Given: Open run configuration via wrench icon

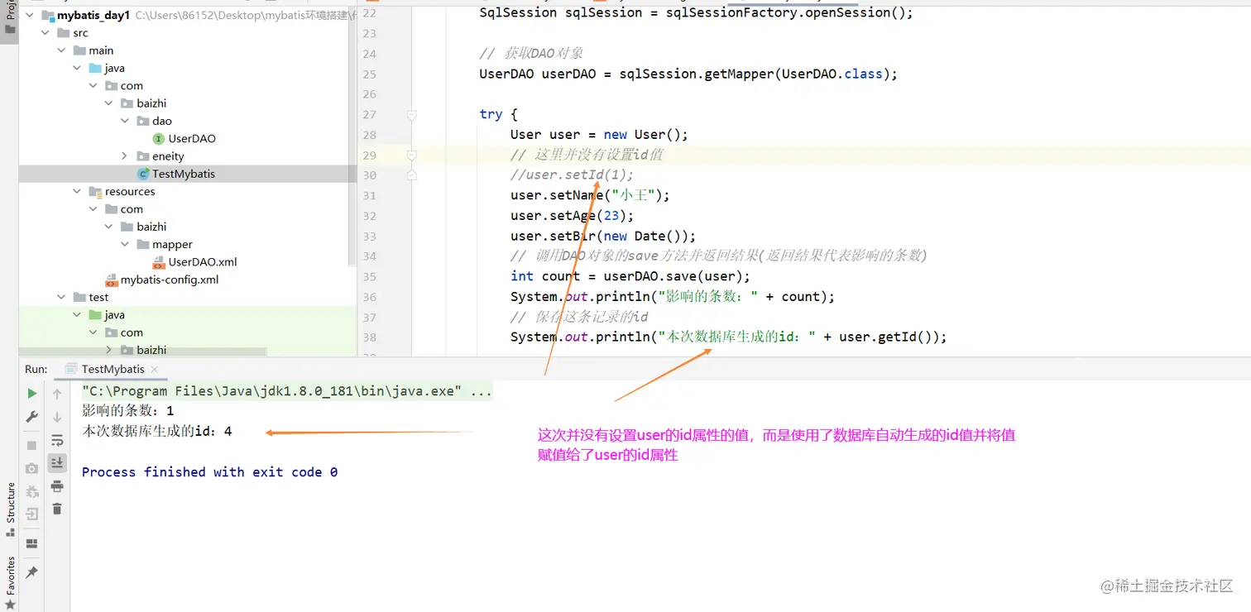Looking at the screenshot, I should [32, 417].
